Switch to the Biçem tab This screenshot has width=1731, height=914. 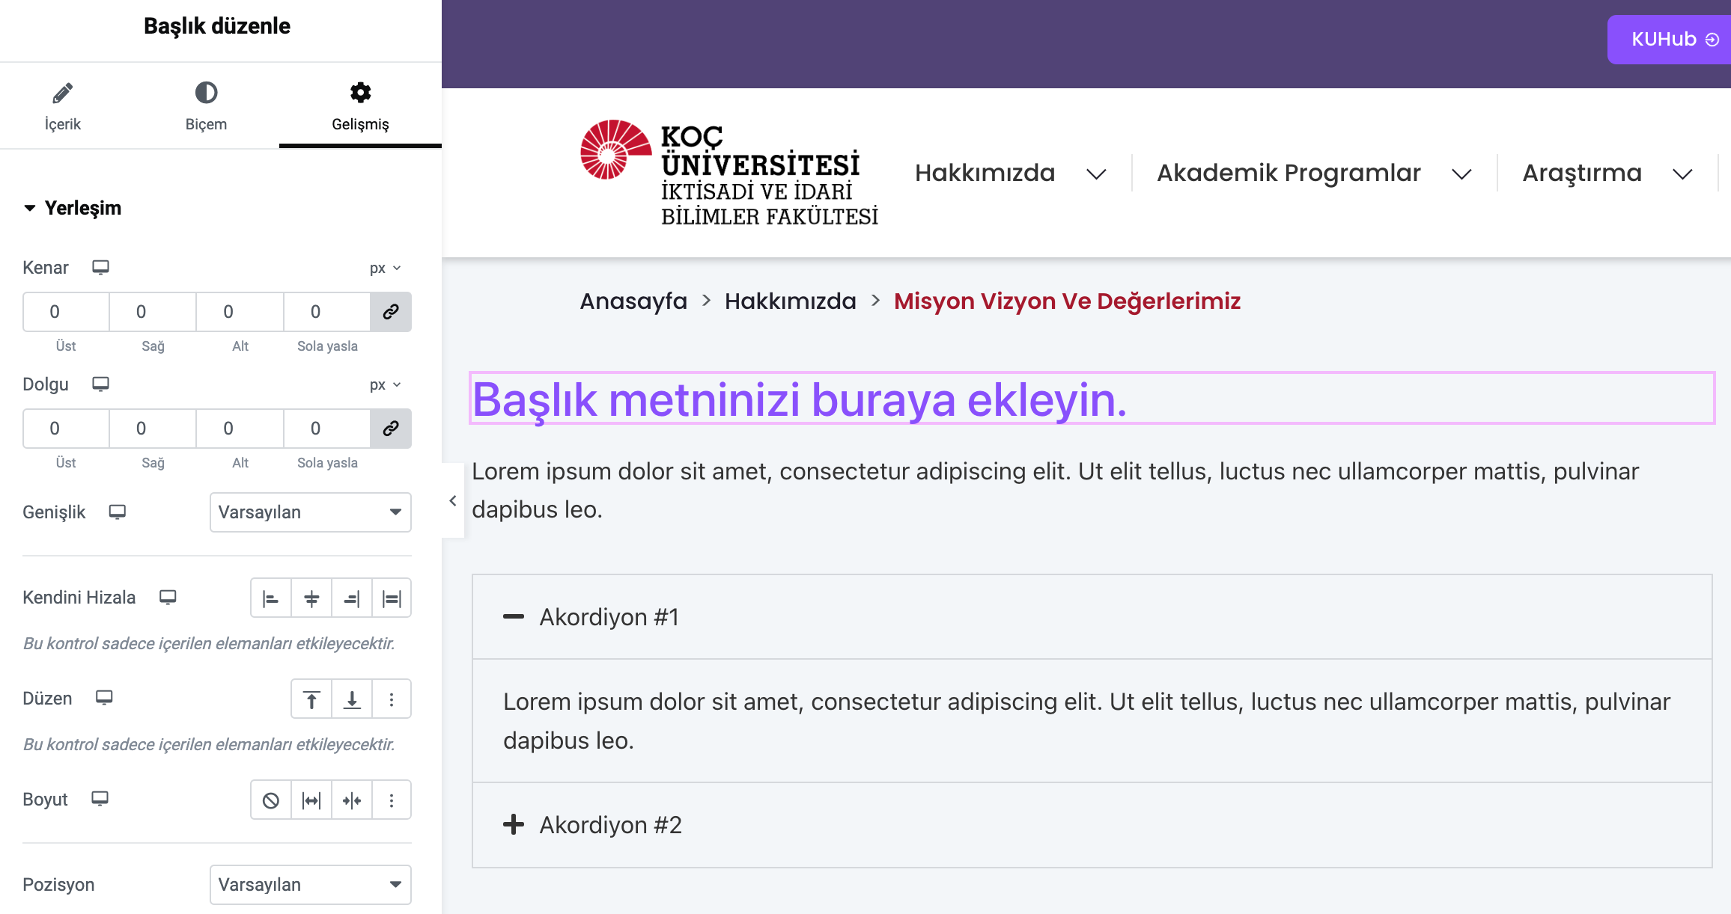[206, 106]
